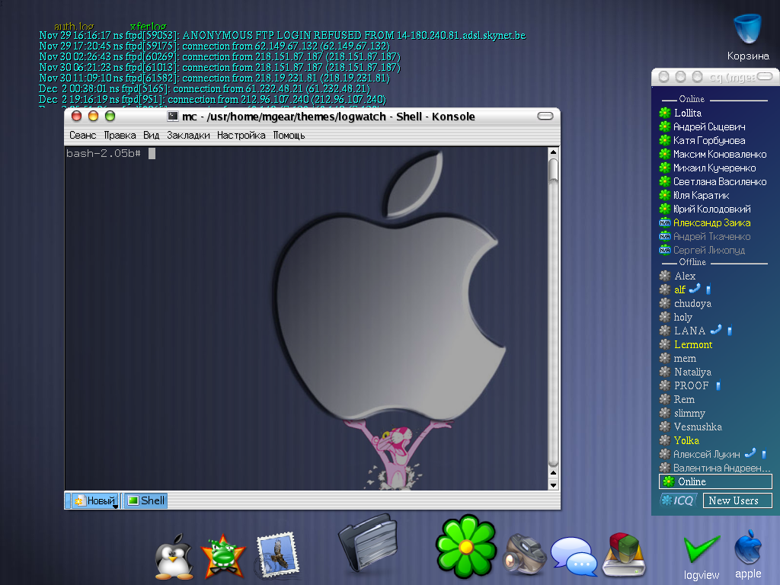Select offline contact Nataliya
This screenshot has height=585, width=780.
tap(692, 372)
